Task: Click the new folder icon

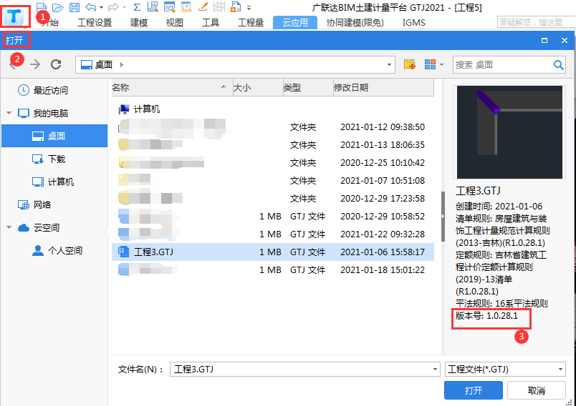Action: [410, 64]
